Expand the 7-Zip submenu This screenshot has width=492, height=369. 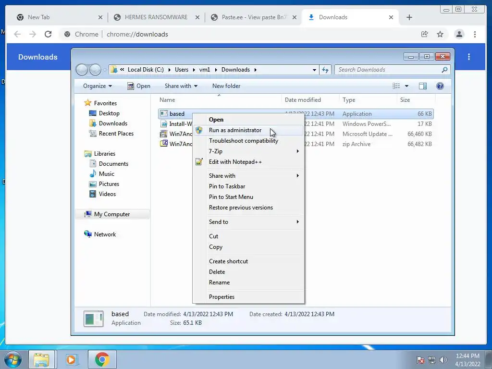(x=248, y=151)
